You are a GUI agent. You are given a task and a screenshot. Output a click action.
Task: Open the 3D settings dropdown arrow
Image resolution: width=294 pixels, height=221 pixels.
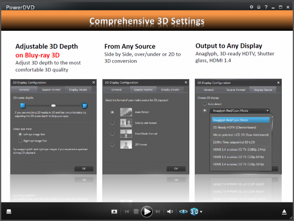coord(202,212)
